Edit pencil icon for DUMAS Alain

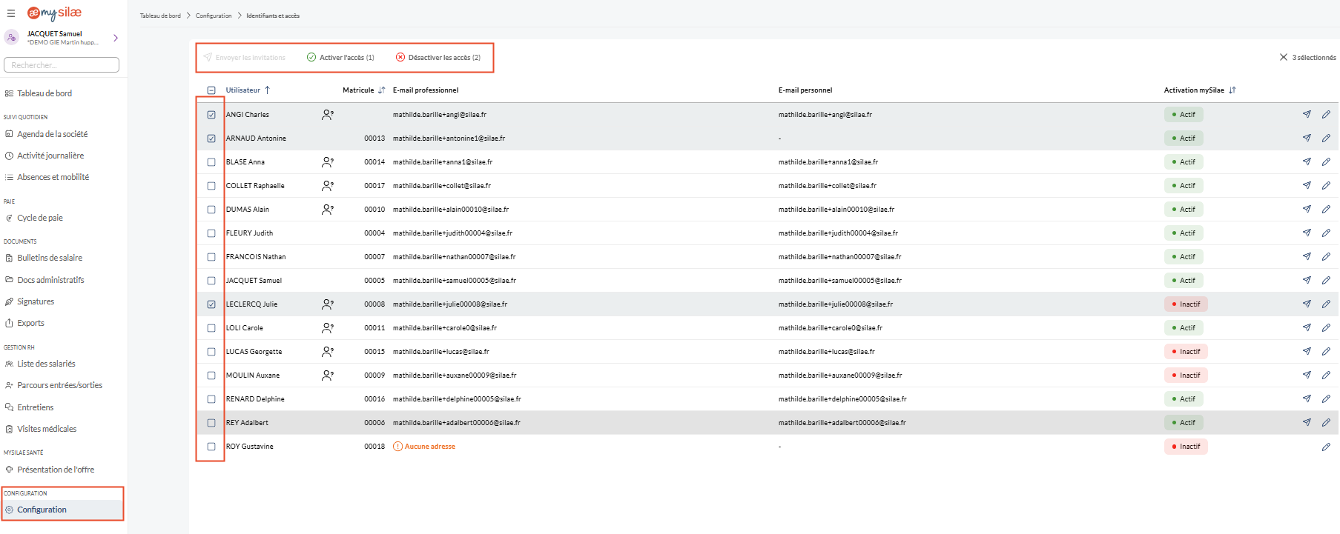tap(1326, 209)
